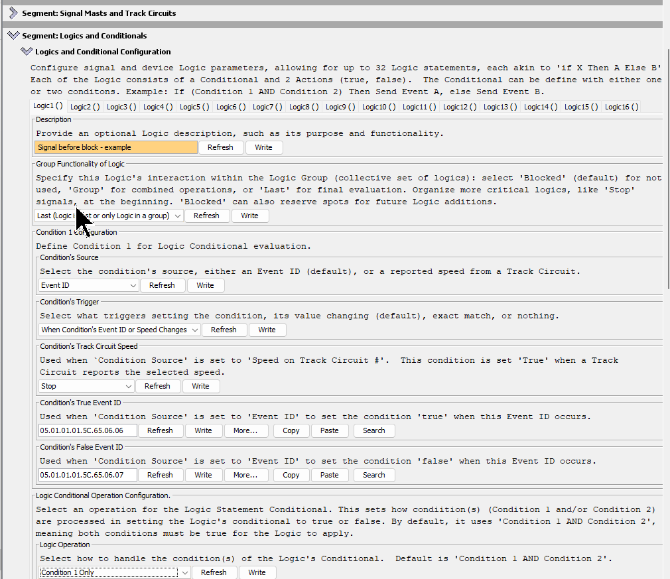Write Condition's Track Circuit Speed

tap(200, 386)
